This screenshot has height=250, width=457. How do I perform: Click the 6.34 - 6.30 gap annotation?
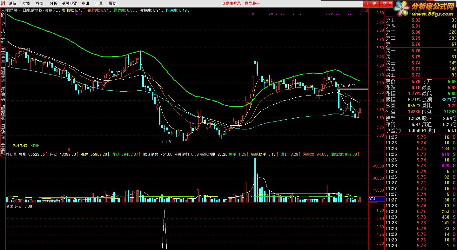click(x=347, y=86)
